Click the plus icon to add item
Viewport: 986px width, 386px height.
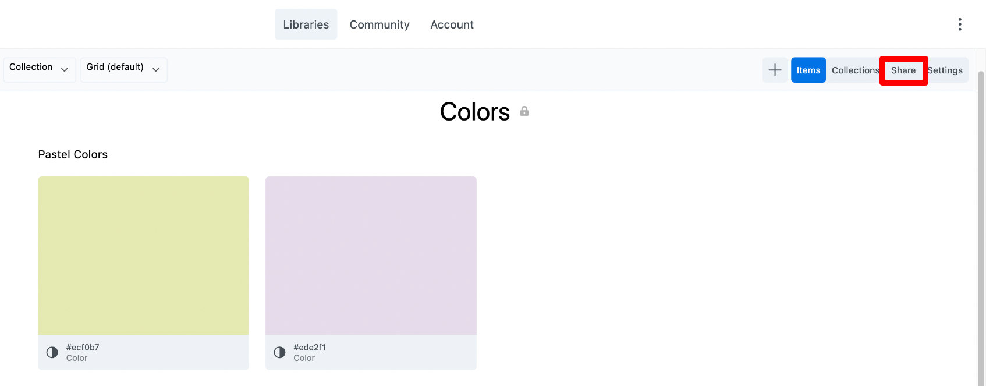(x=775, y=70)
